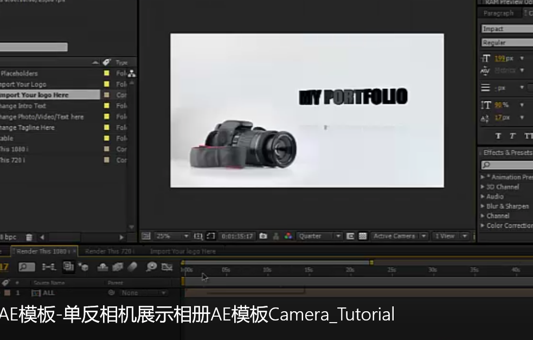Select Import Your logo Here project item

click(x=50, y=95)
